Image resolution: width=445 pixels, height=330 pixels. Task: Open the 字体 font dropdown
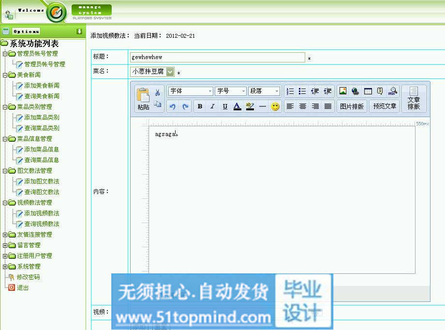pyautogui.click(x=191, y=91)
